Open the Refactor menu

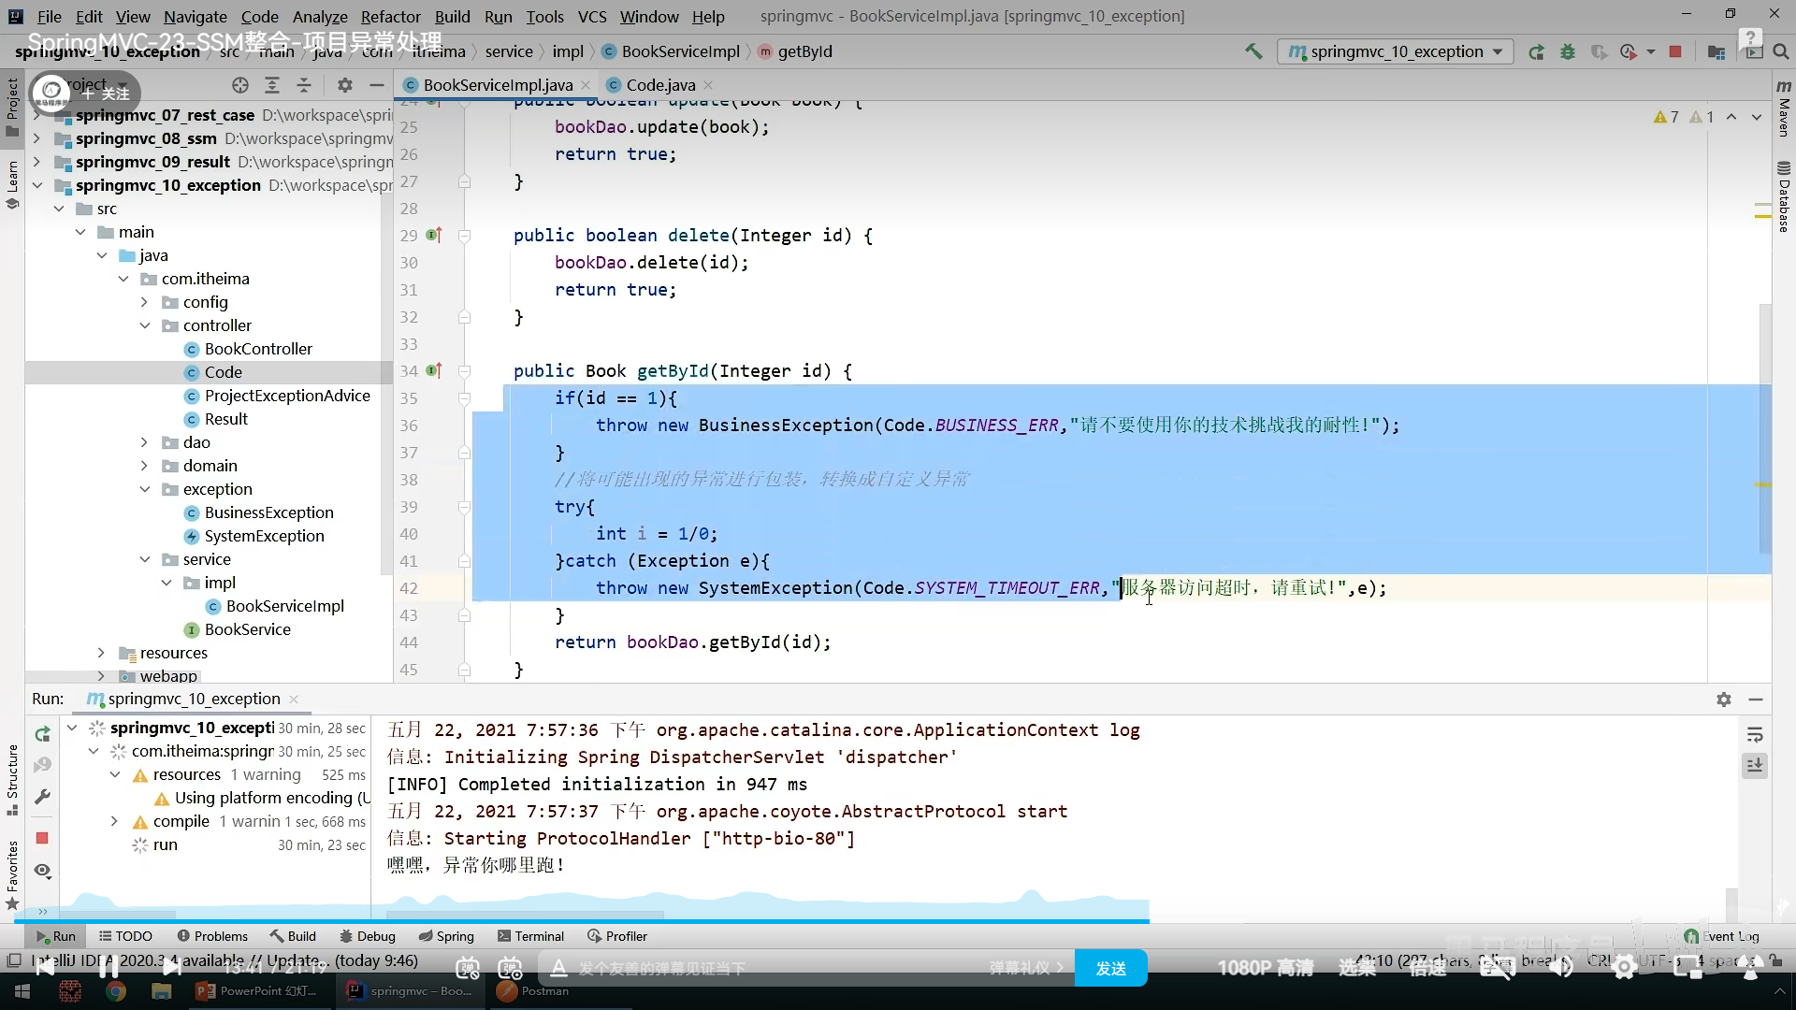pos(390,16)
